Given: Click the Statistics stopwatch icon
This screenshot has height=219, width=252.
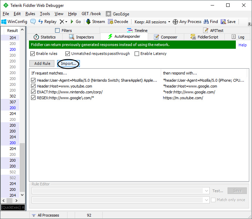Looking at the screenshot, I should (x=36, y=37).
